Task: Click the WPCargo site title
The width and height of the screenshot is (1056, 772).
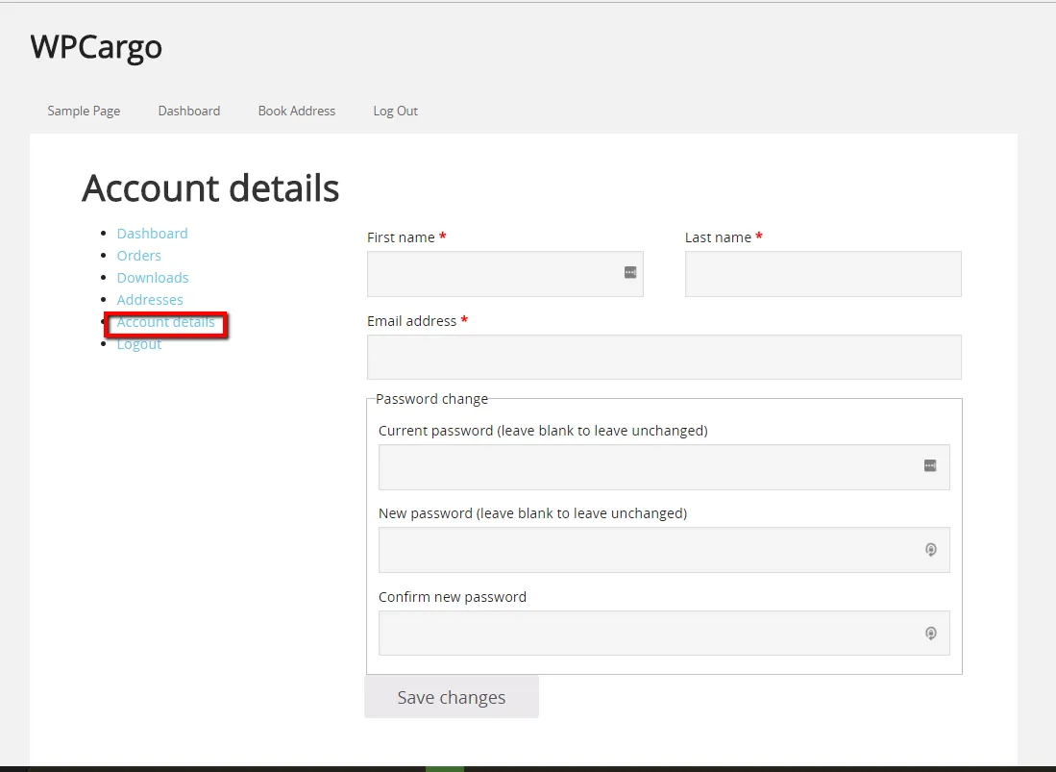Action: 96,46
